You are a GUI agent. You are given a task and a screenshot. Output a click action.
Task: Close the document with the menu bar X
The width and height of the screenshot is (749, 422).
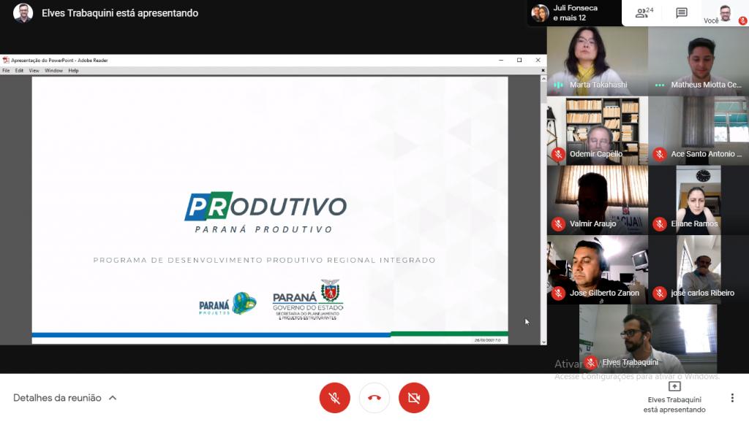coord(543,71)
